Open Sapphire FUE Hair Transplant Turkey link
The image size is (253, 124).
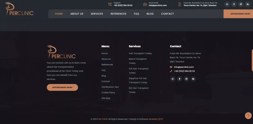click(138, 80)
